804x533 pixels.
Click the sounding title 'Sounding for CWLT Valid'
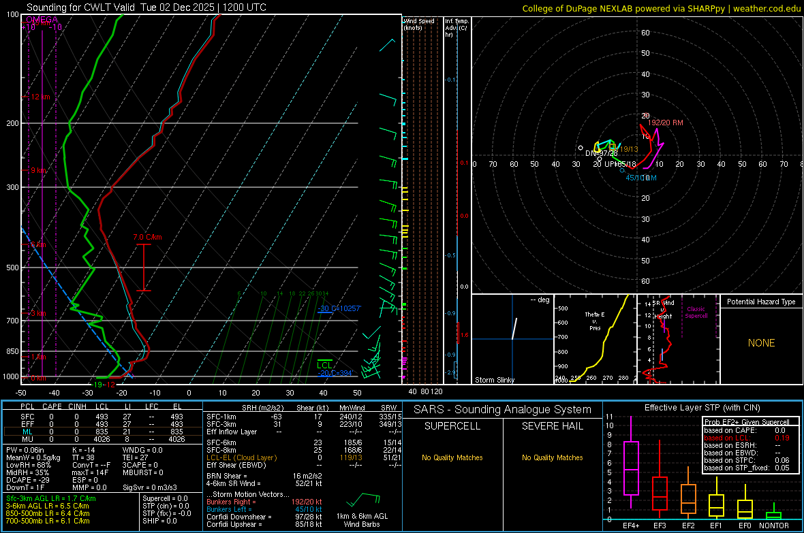point(80,7)
